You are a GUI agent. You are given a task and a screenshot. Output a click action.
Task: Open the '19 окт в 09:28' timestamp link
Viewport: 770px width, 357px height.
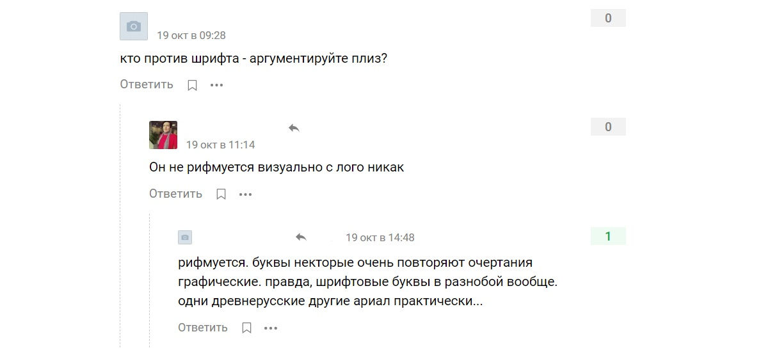point(191,35)
